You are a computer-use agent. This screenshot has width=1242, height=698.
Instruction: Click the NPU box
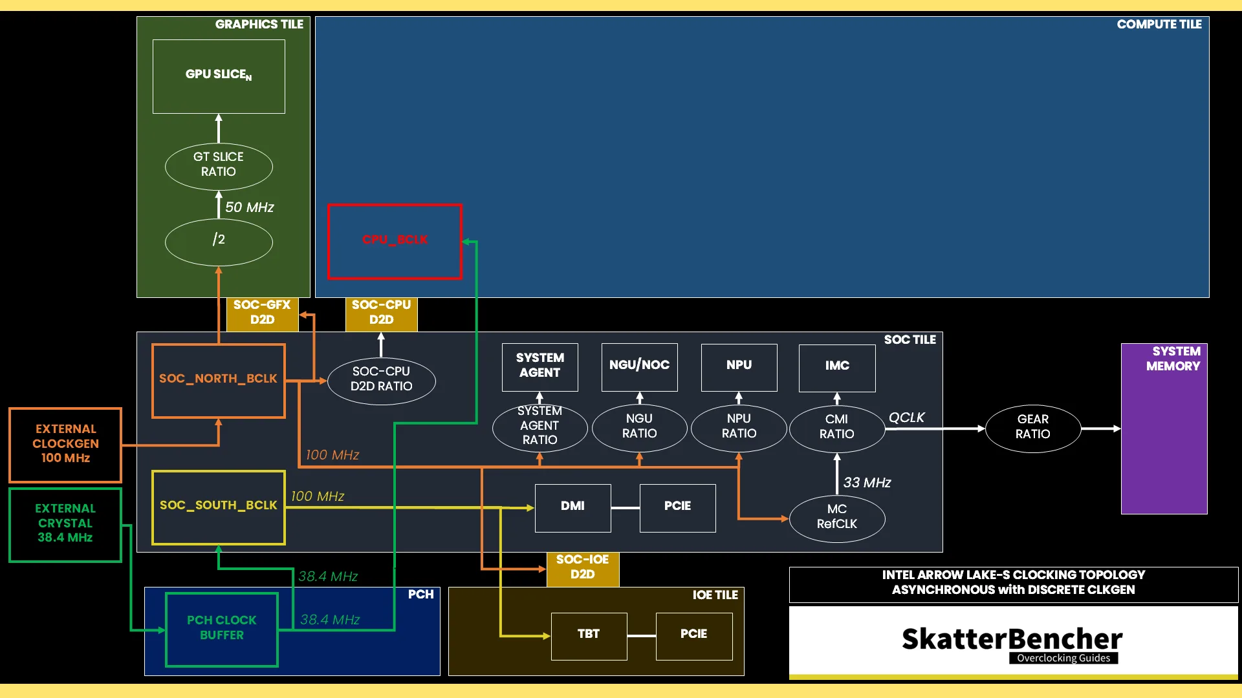pos(739,366)
